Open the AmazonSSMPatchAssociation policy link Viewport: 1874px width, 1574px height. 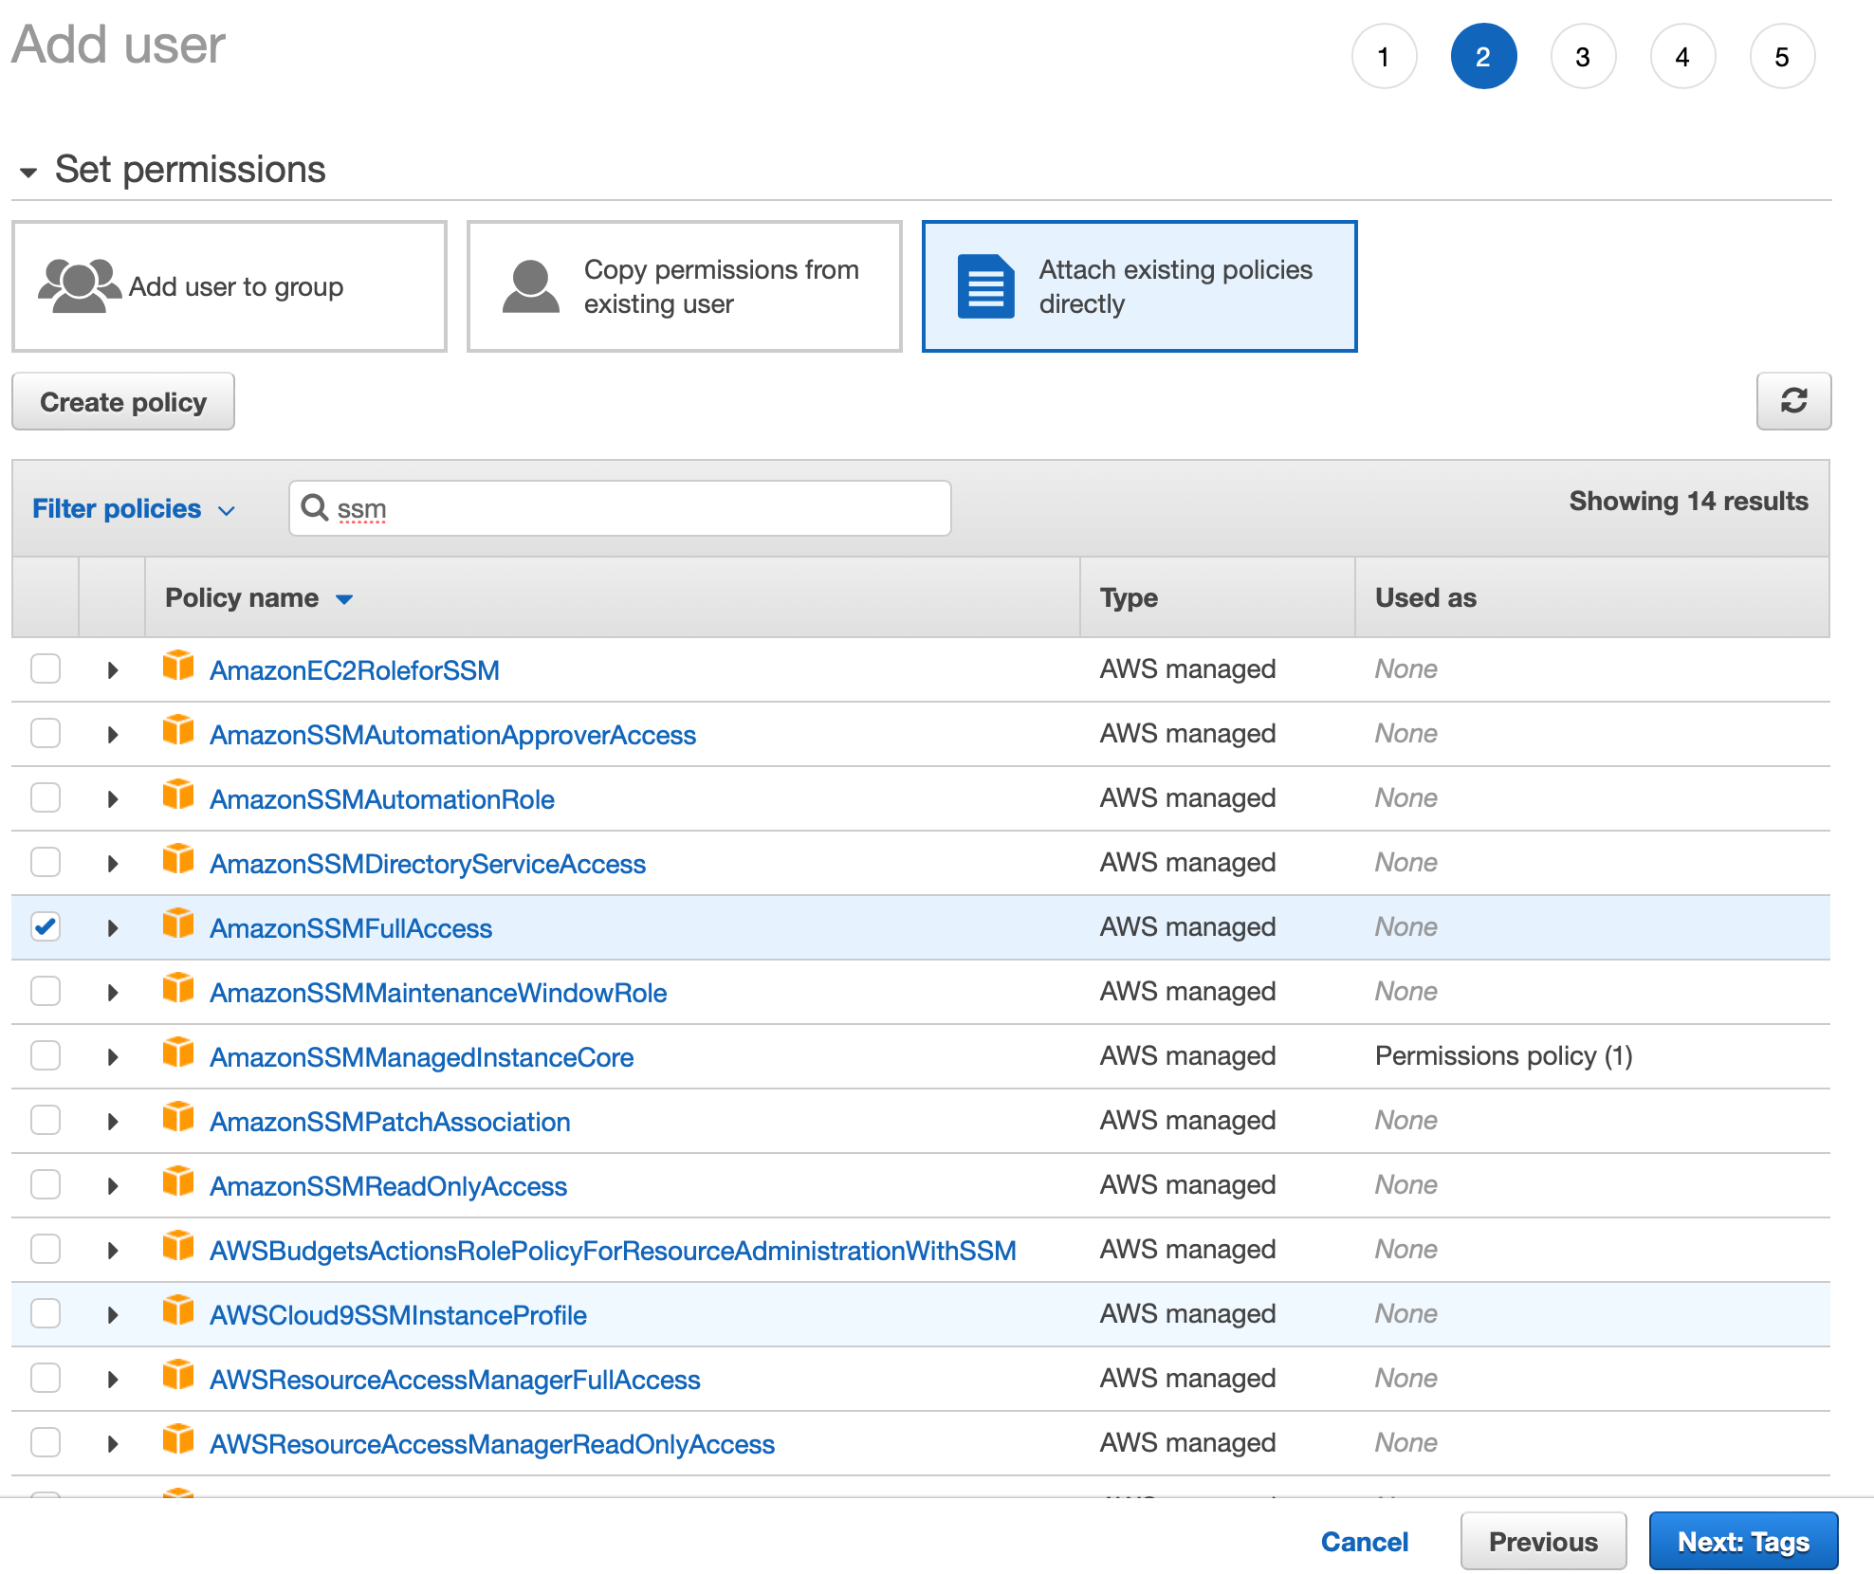(x=390, y=1122)
